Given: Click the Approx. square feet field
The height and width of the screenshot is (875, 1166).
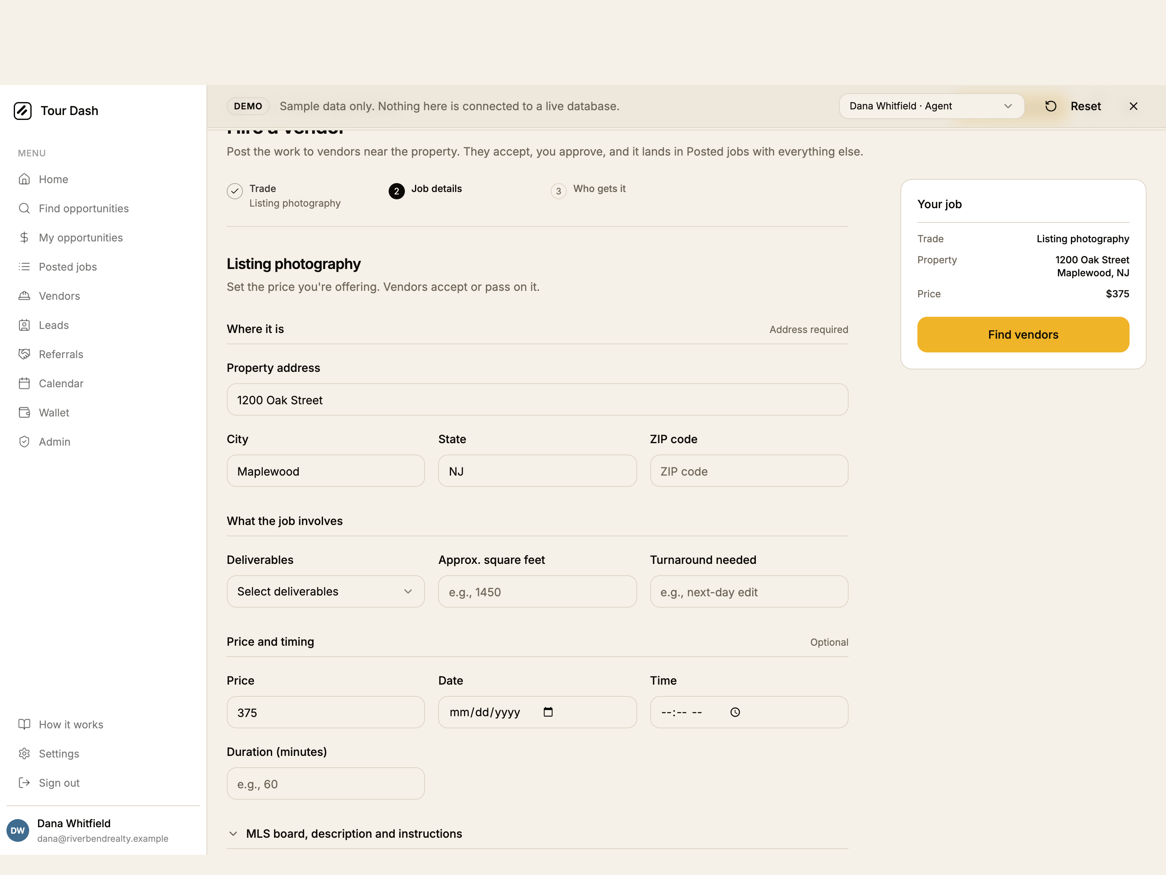Looking at the screenshot, I should pos(537,592).
